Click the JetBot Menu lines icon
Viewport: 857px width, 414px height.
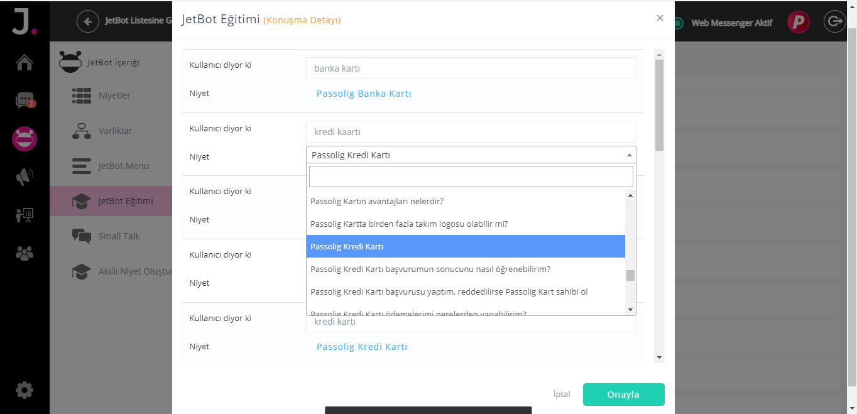coord(82,166)
